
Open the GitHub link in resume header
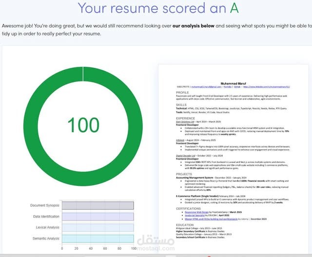click(237, 87)
